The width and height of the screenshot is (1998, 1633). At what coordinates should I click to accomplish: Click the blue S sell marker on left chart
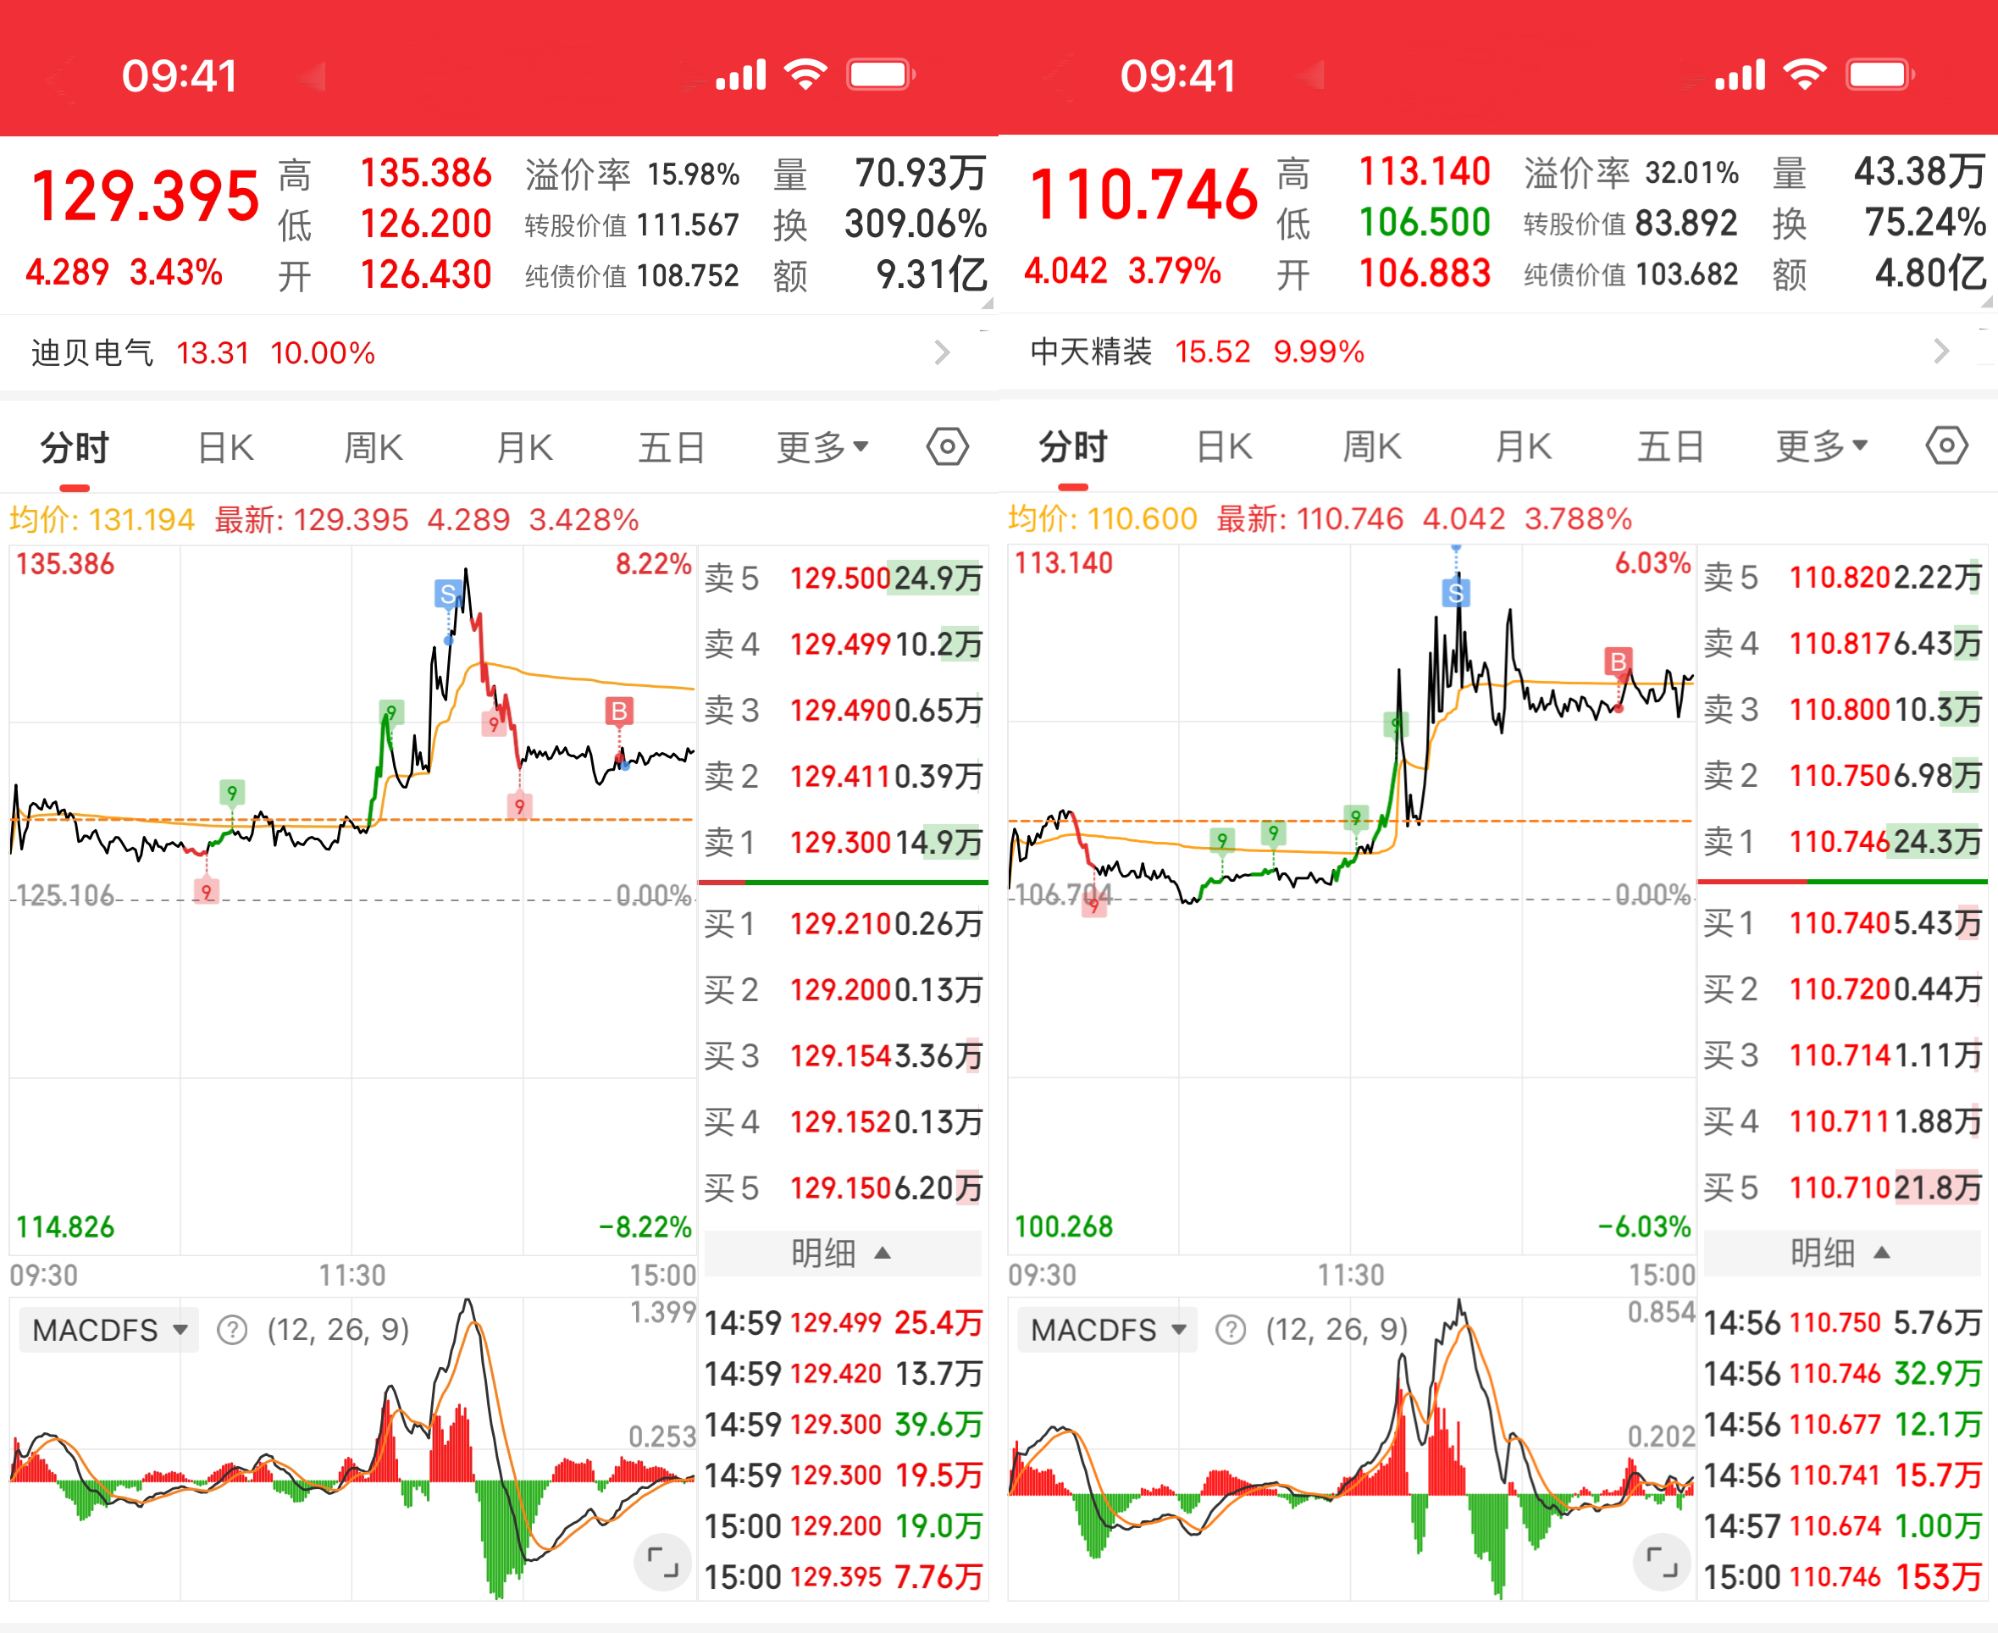pyautogui.click(x=448, y=595)
